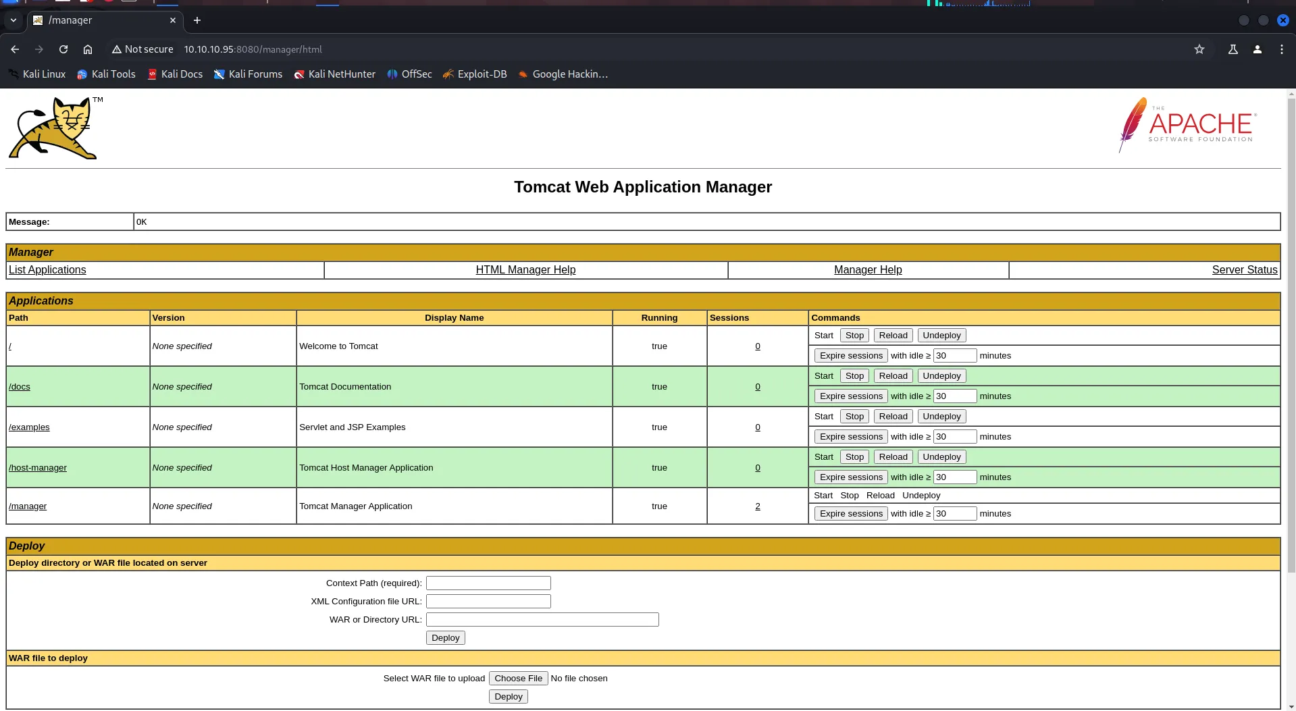Open the Kali Docs bookmark
The height and width of the screenshot is (711, 1296).
[175, 74]
